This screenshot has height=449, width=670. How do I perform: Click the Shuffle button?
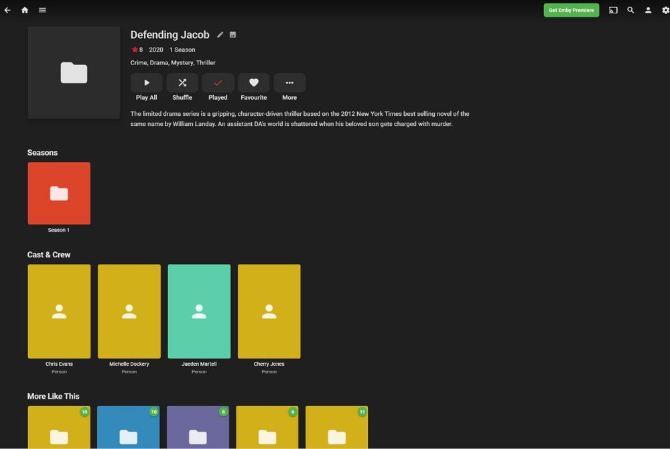pos(182,82)
